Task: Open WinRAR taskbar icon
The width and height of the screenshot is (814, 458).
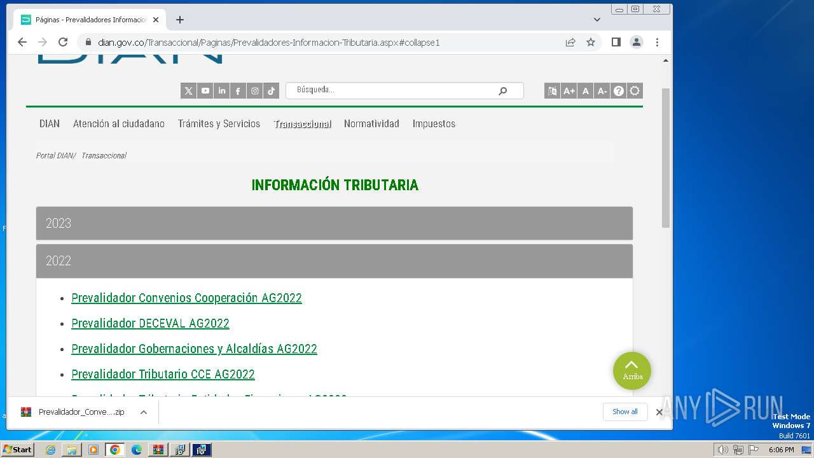Action: click(158, 450)
